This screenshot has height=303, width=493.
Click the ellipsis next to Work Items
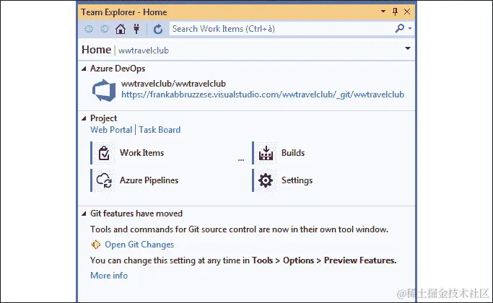(x=241, y=160)
